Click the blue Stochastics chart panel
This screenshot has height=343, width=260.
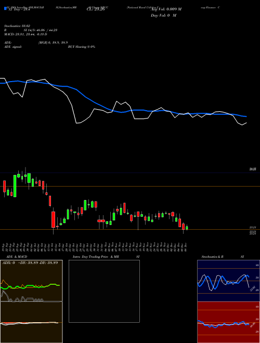(x=228, y=281)
